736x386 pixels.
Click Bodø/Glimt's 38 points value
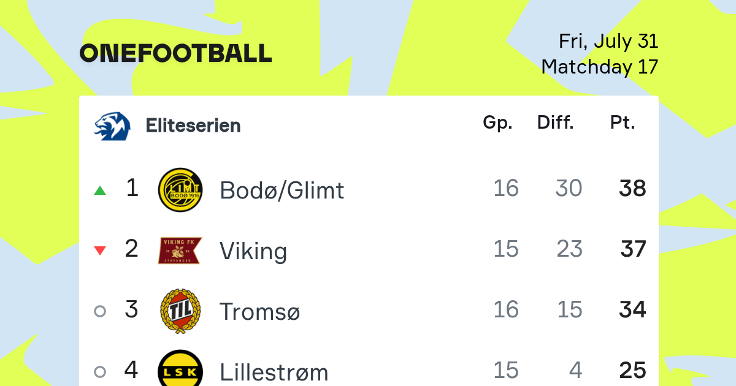pyautogui.click(x=632, y=189)
